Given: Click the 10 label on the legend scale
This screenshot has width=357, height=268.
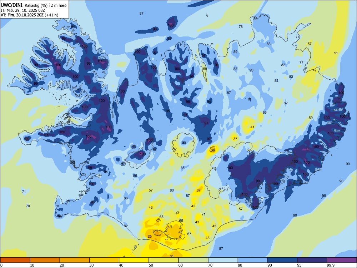Looking at the screenshot, I should 32,265.
